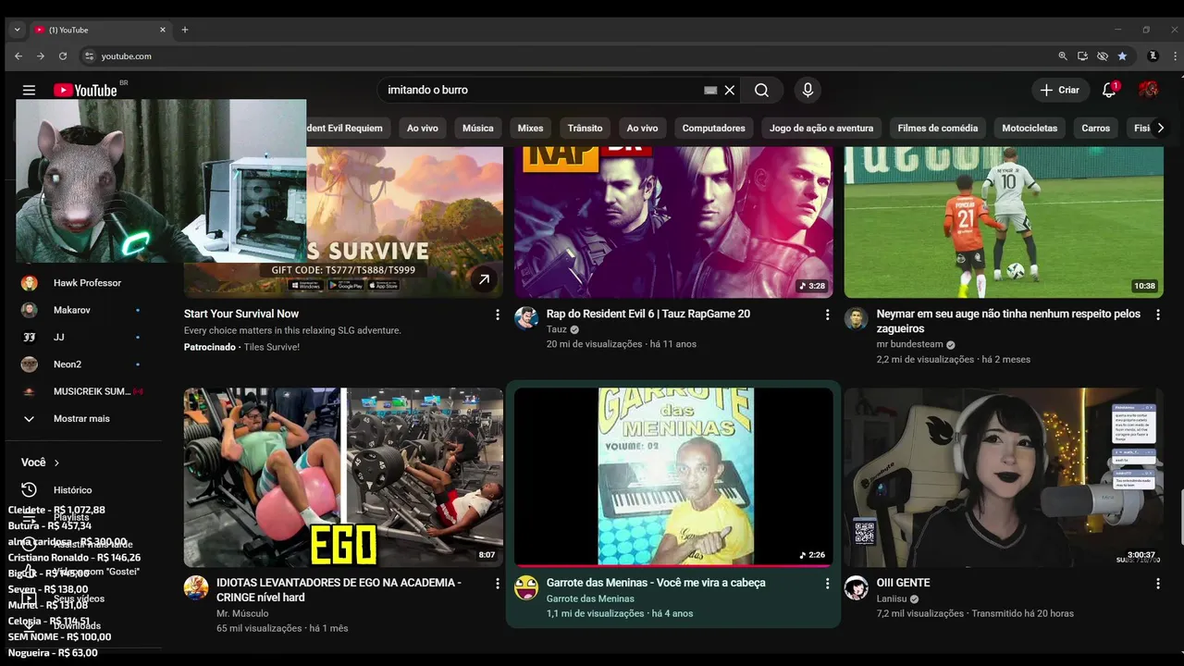The image size is (1184, 666).
Task: Open the YouTube hamburger guide menu
Action: pyautogui.click(x=29, y=90)
